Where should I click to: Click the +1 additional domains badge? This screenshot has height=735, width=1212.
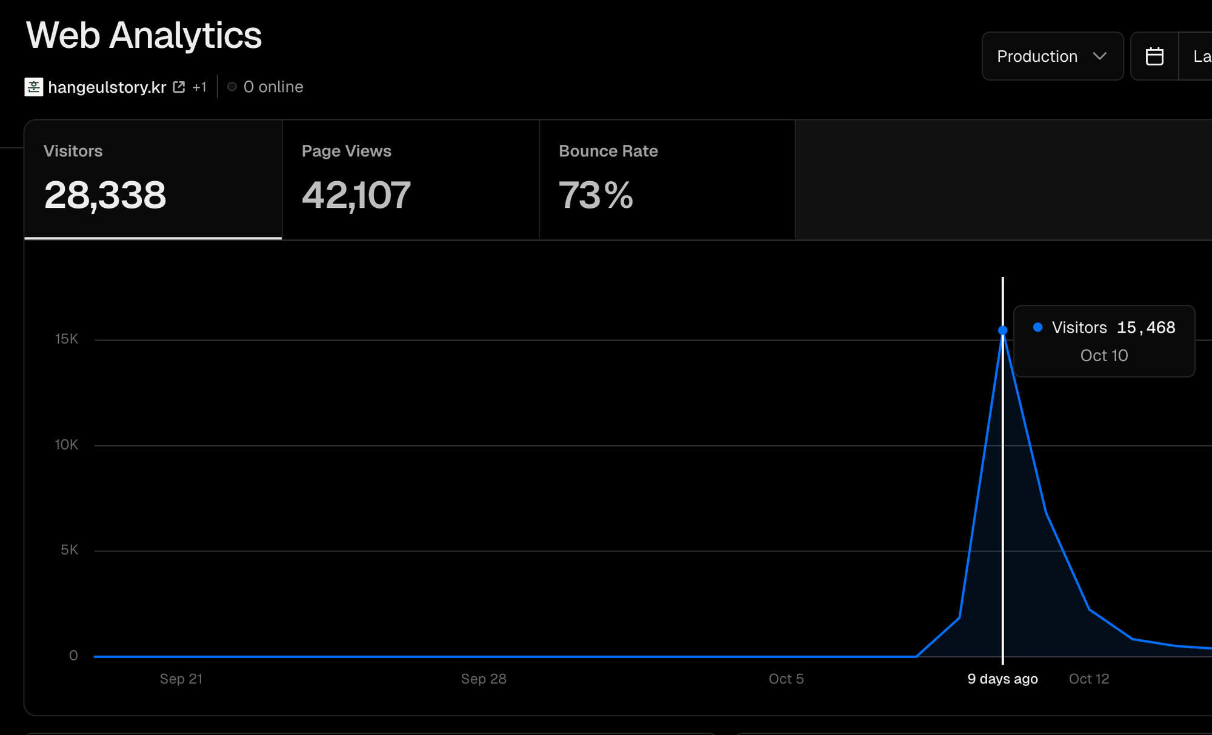[x=199, y=87]
